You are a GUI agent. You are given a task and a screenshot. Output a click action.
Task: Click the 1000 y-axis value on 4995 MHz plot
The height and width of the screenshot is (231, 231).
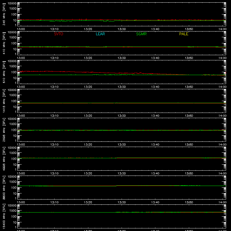click(13, 153)
